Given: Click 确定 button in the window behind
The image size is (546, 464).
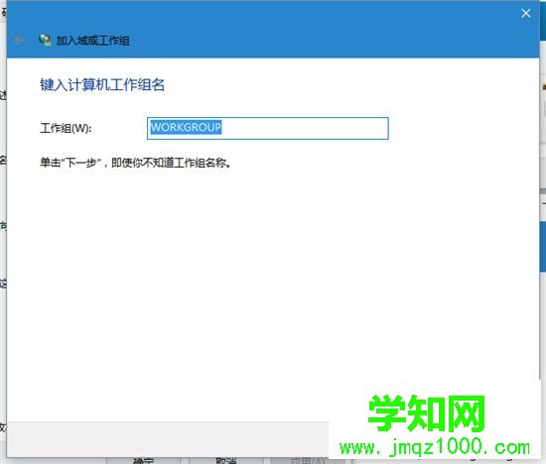Looking at the screenshot, I should pyautogui.click(x=143, y=461).
